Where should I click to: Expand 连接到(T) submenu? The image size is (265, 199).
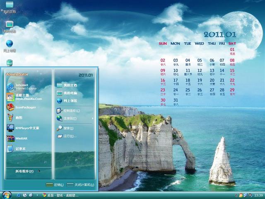point(75,118)
